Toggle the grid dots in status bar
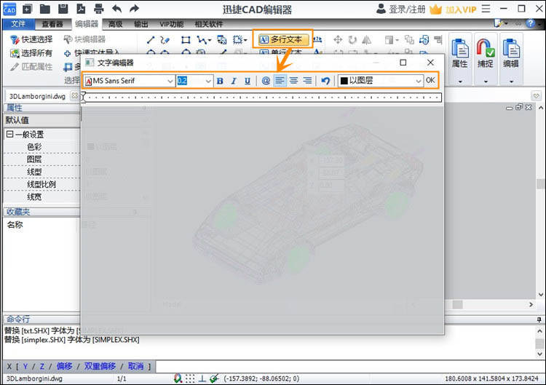 pyautogui.click(x=190, y=378)
